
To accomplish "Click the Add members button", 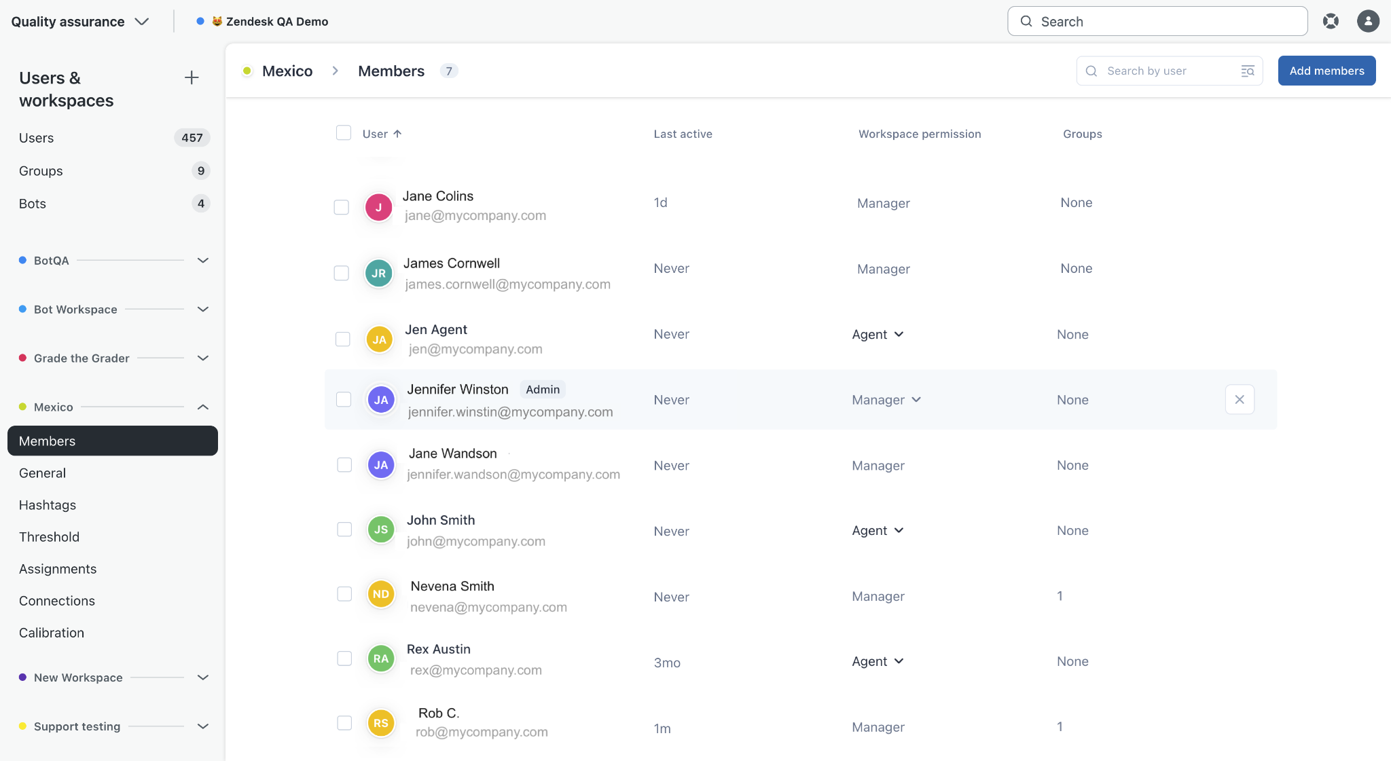I will coord(1326,71).
